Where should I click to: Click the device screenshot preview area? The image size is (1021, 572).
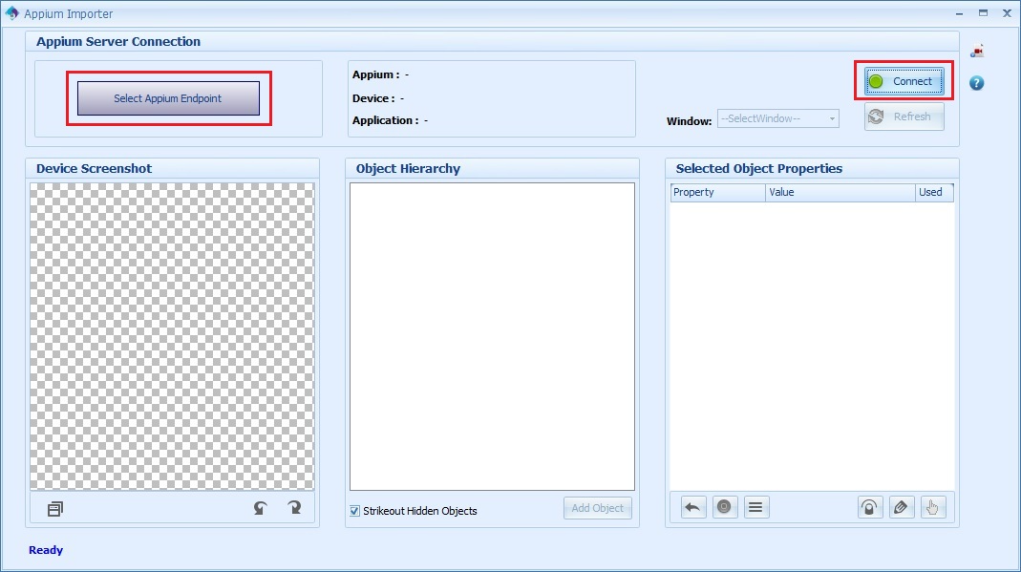click(172, 336)
